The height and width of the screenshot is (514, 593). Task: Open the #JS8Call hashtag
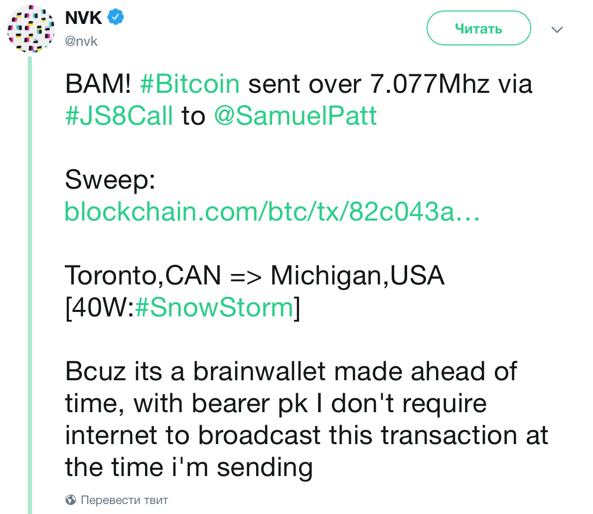(x=119, y=116)
